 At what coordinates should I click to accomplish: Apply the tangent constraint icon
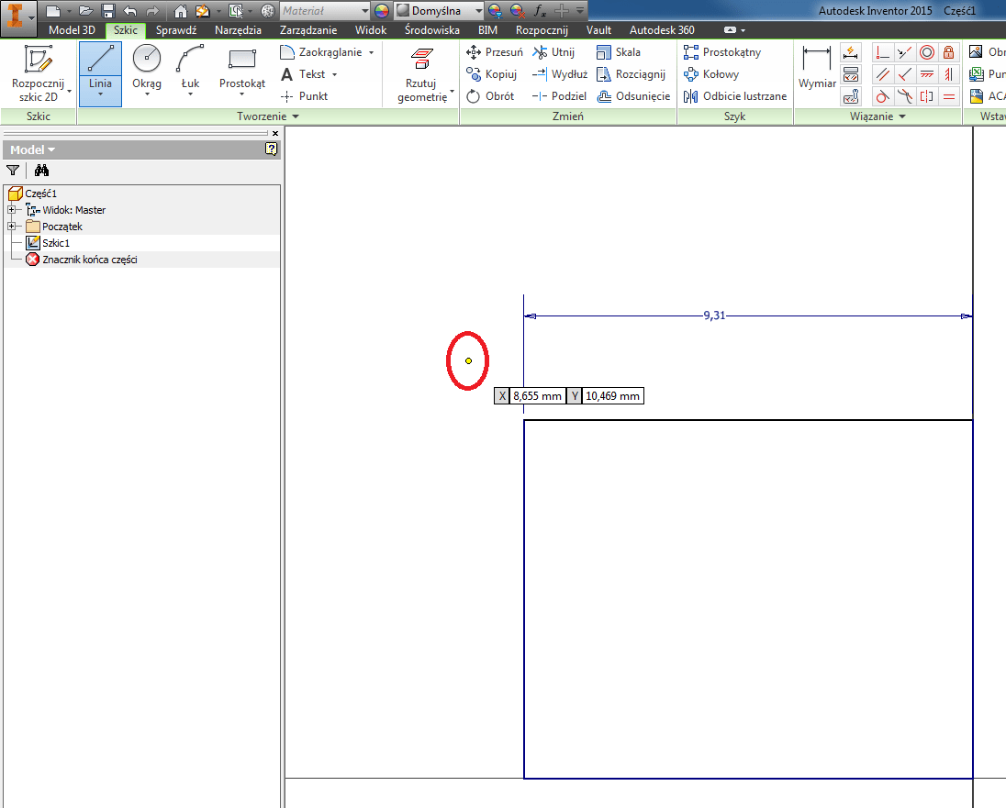pos(883,96)
